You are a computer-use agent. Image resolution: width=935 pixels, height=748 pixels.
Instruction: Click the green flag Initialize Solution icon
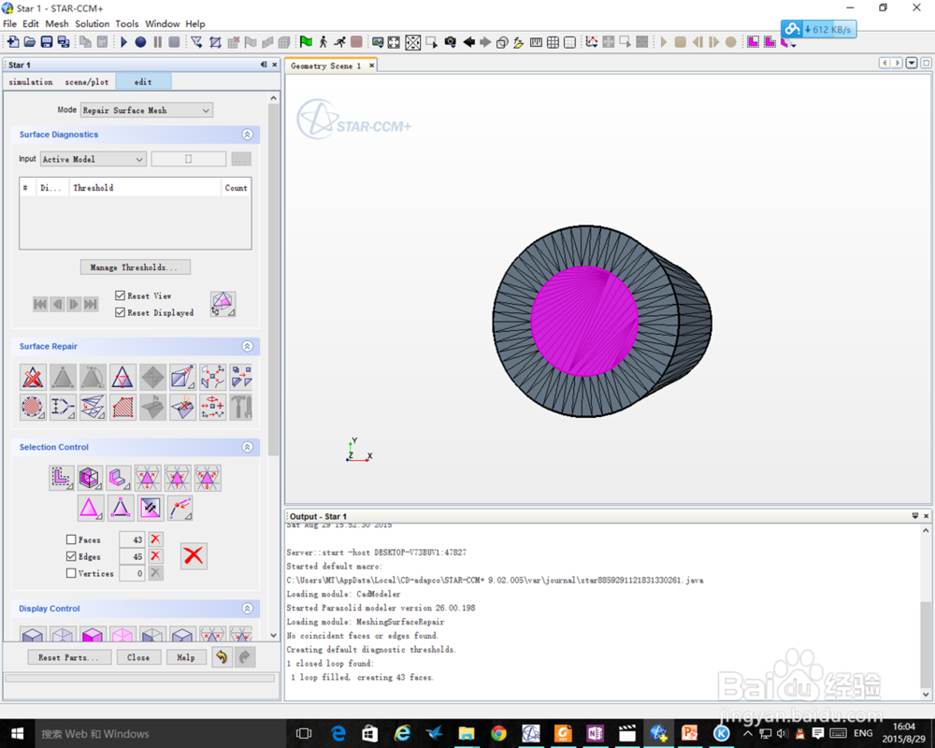pyautogui.click(x=306, y=42)
